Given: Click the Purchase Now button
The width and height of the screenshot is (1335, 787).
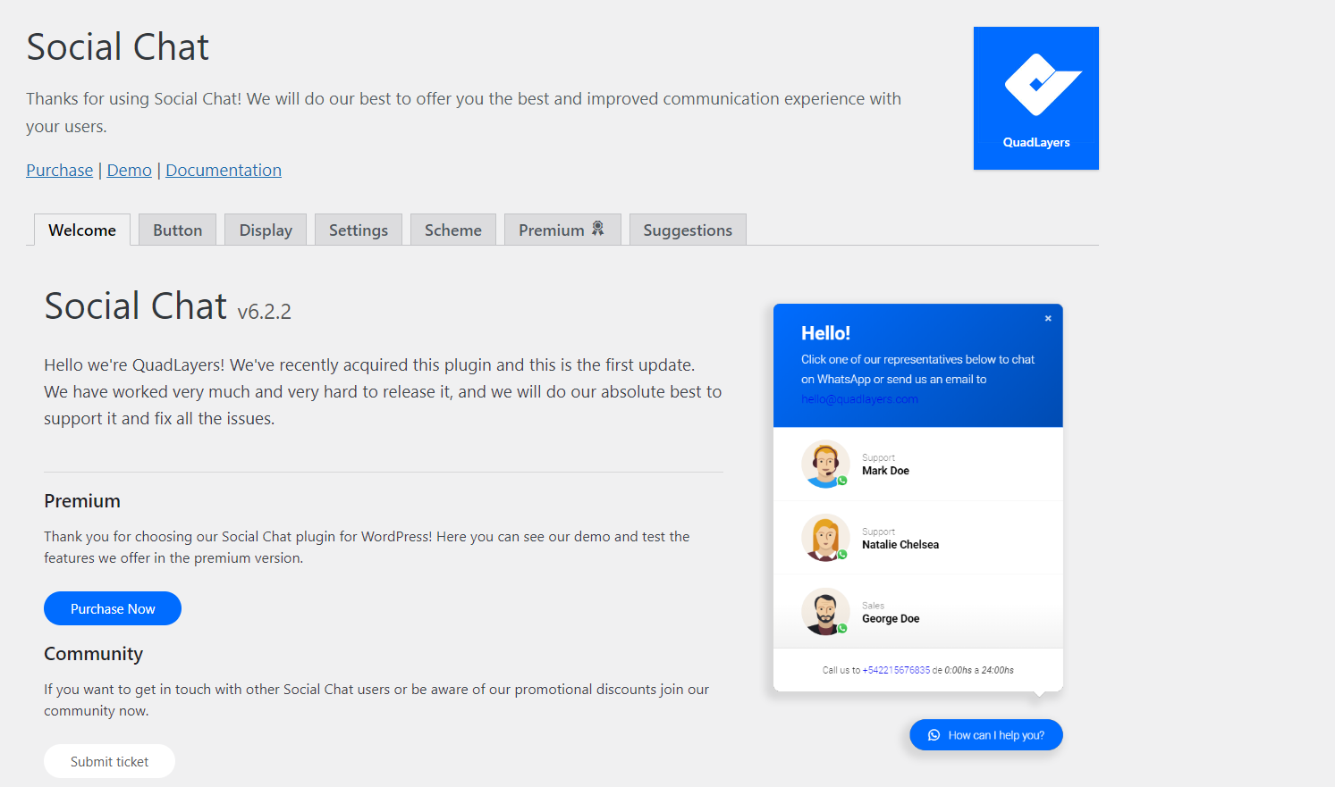Looking at the screenshot, I should point(113,608).
